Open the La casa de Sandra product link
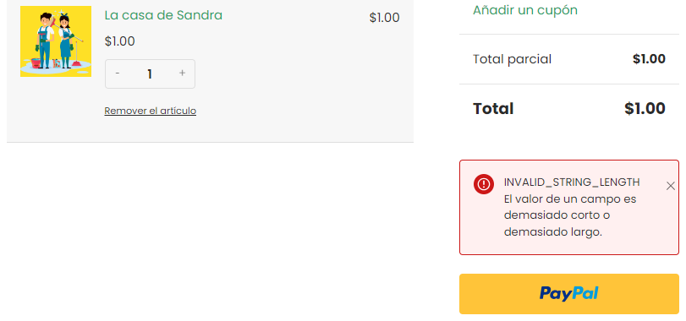 pos(163,15)
